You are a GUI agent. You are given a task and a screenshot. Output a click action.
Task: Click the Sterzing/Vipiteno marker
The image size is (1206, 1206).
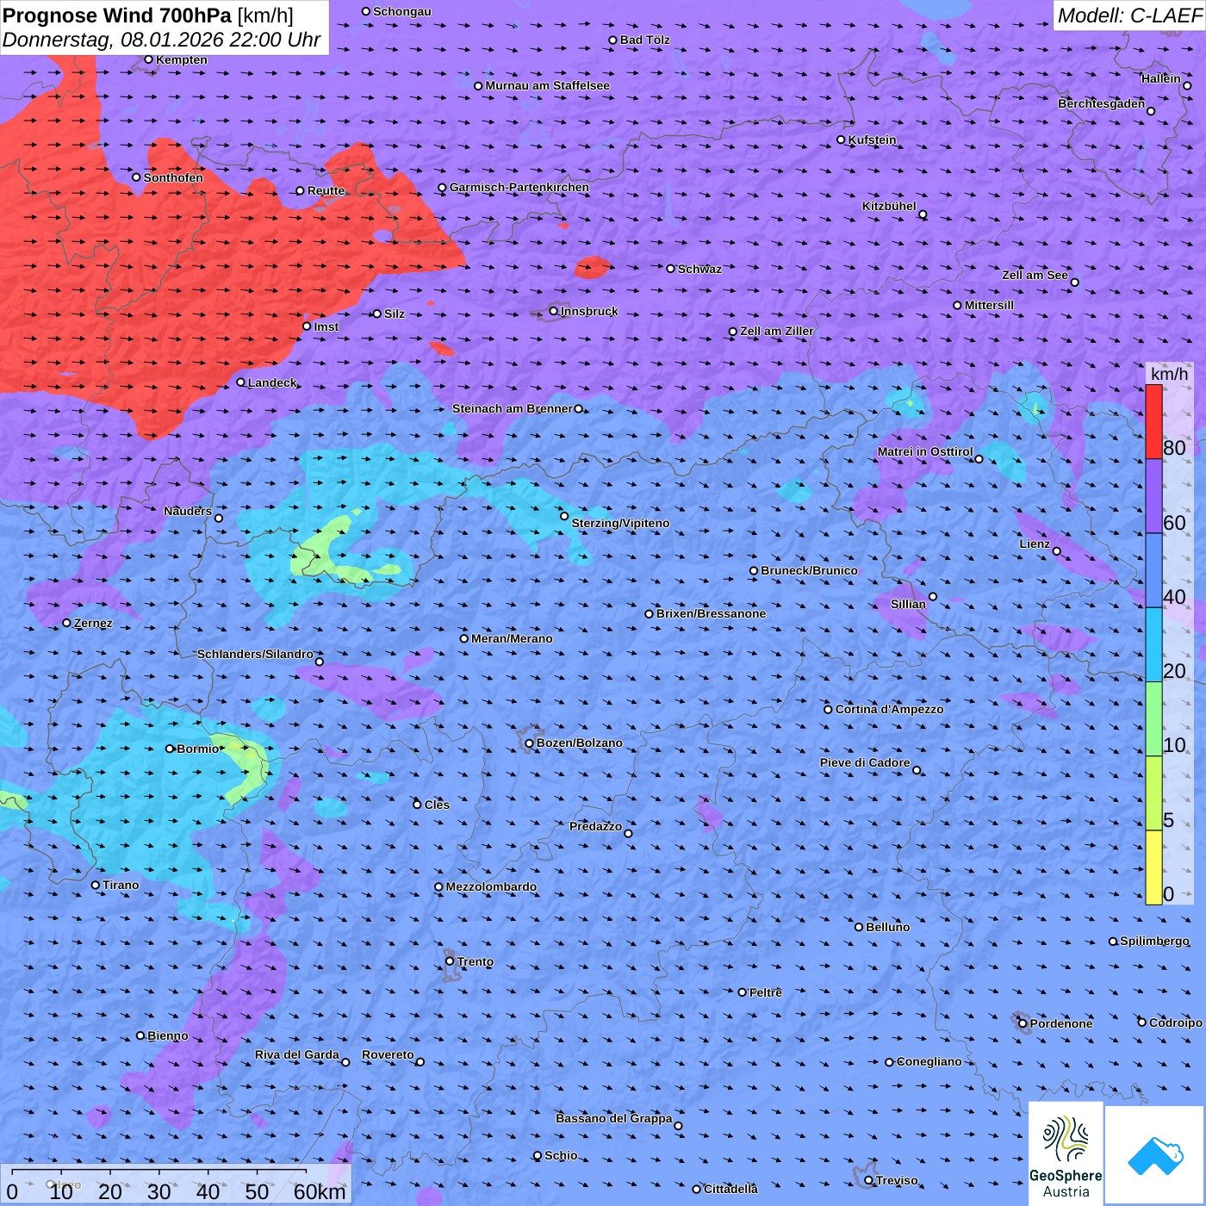tap(564, 516)
